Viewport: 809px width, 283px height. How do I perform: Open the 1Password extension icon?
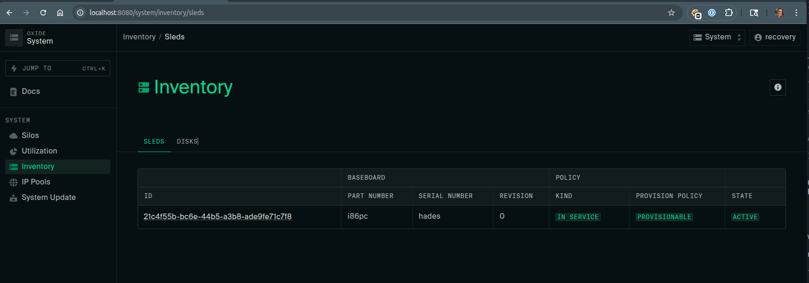(712, 13)
